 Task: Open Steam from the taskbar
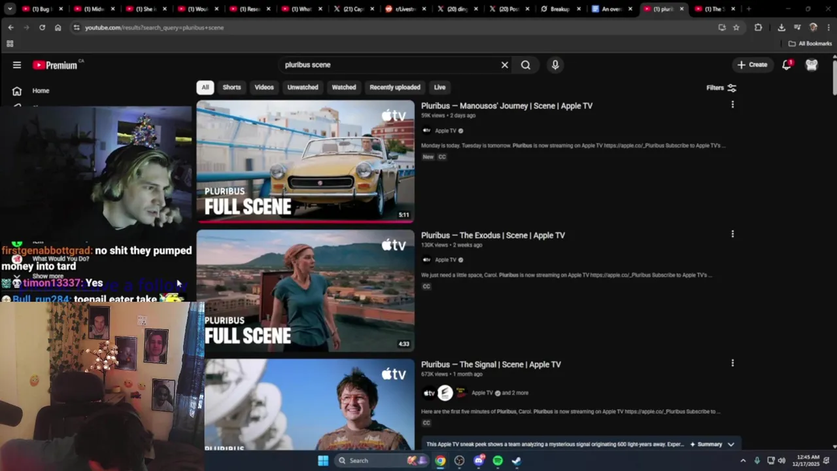517,461
